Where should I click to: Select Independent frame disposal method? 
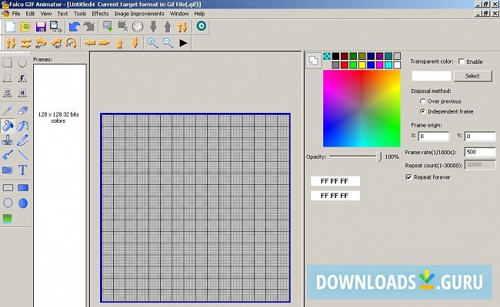(x=422, y=111)
